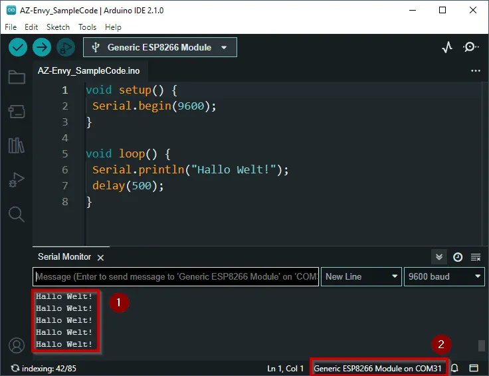Start debugging with the debug toolbar icon

click(x=65, y=48)
